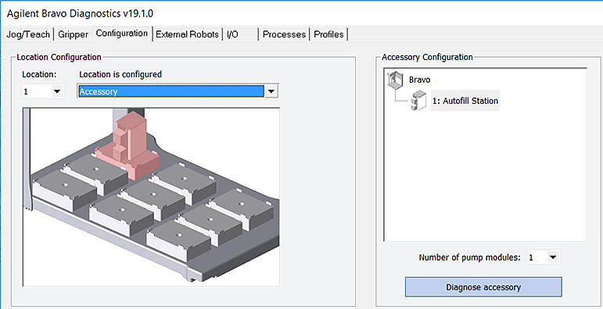Select the 1: Autofill Station tree item
The image size is (603, 309).
(465, 101)
